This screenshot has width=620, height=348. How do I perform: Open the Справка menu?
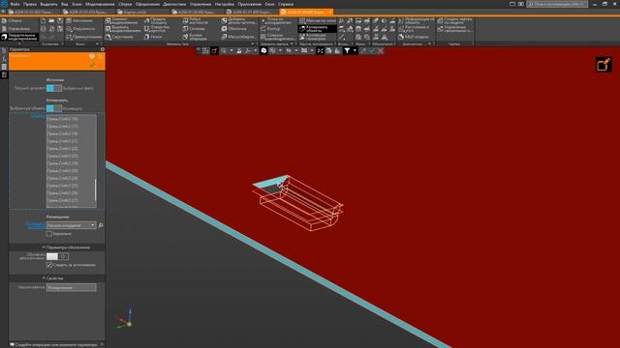click(x=286, y=4)
